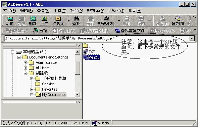Click the ACDSee eye icon in title bar
The image size is (198, 127).
tap(5, 4)
